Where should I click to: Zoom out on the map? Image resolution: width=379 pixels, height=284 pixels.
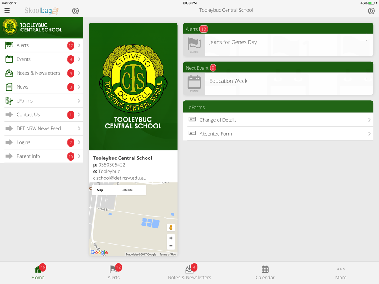tap(171, 246)
